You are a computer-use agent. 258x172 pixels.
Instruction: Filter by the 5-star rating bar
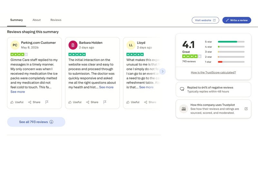point(224,42)
